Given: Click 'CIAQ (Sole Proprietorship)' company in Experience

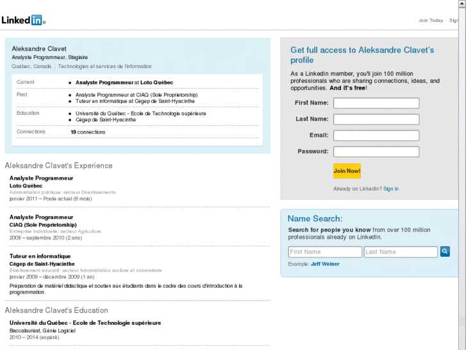Looking at the screenshot, I should 43,225.
